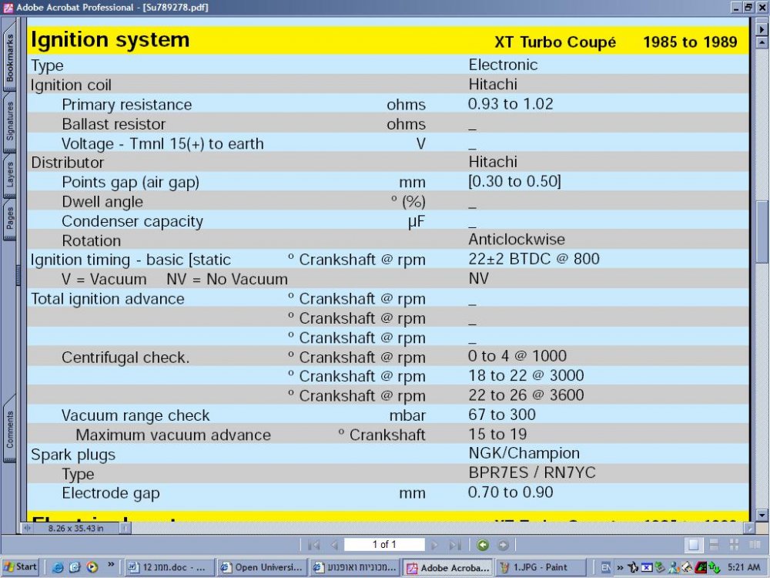Viewport: 770px width, 578px height.
Task: Click the page number field '1 of 1'
Action: coord(384,545)
